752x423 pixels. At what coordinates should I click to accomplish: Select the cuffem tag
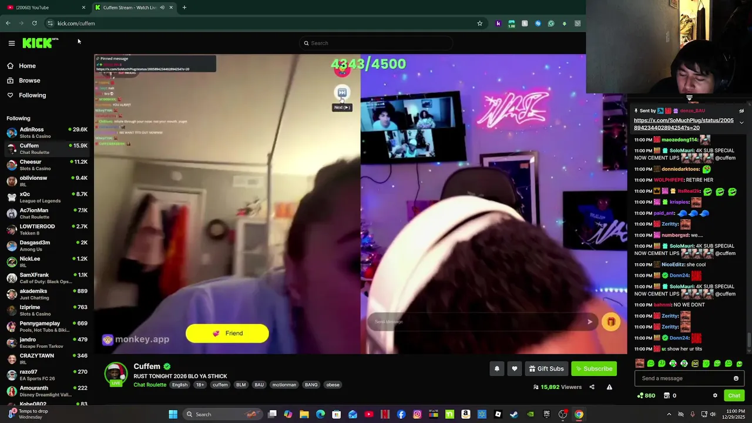click(220, 385)
